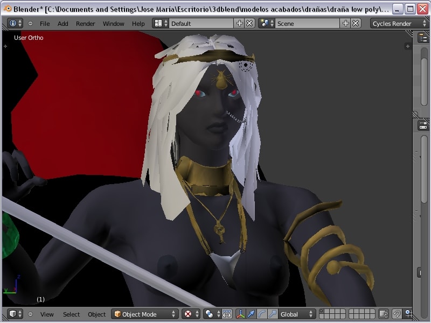Open the View menu in viewport header

47,314
